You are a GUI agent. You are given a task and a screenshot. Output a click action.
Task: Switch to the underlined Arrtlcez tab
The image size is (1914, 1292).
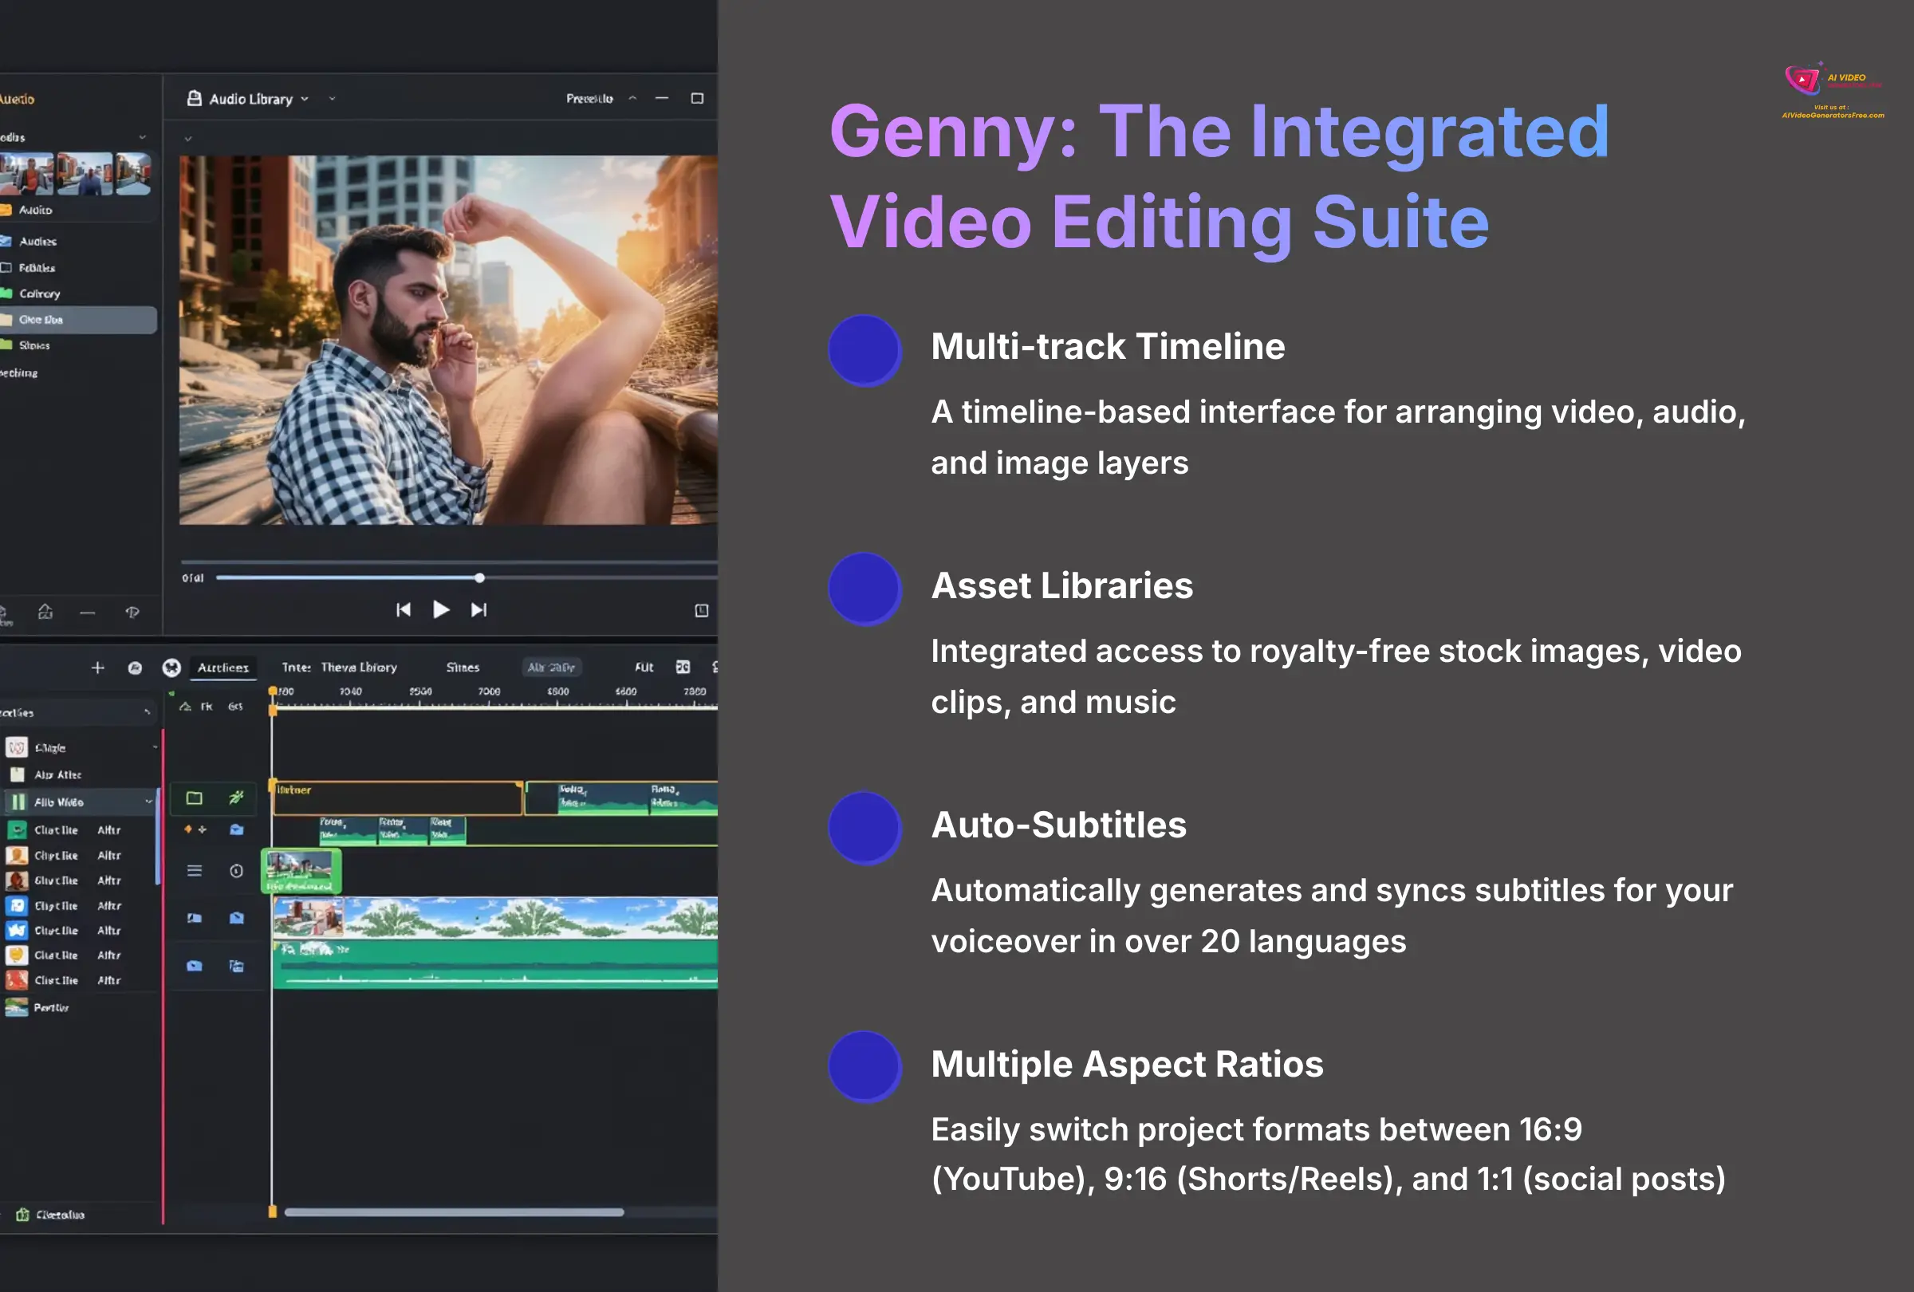[x=223, y=668]
